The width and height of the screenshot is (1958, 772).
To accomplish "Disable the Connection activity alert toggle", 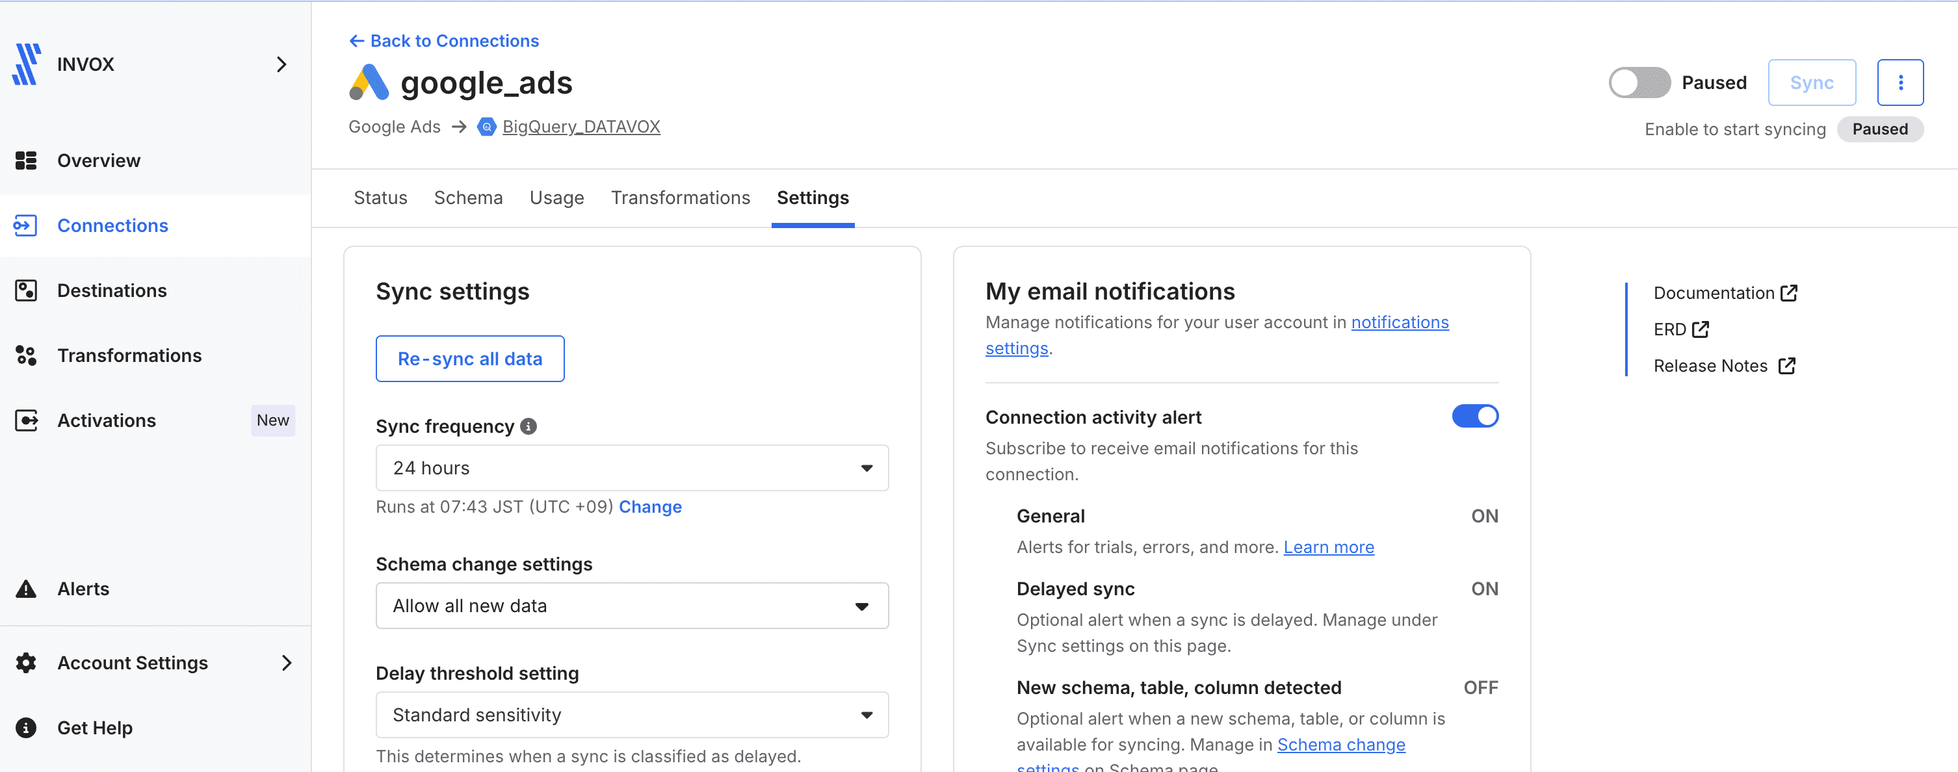I will coord(1474,417).
